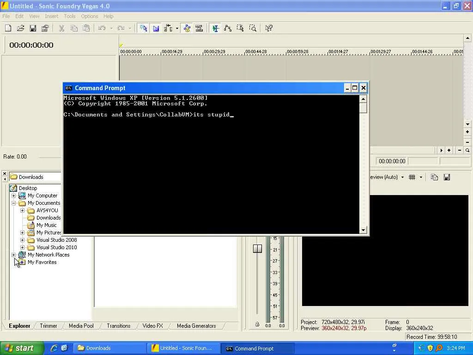Open the Tools menu
Viewport: 473px width, 355px height.
[70, 16]
